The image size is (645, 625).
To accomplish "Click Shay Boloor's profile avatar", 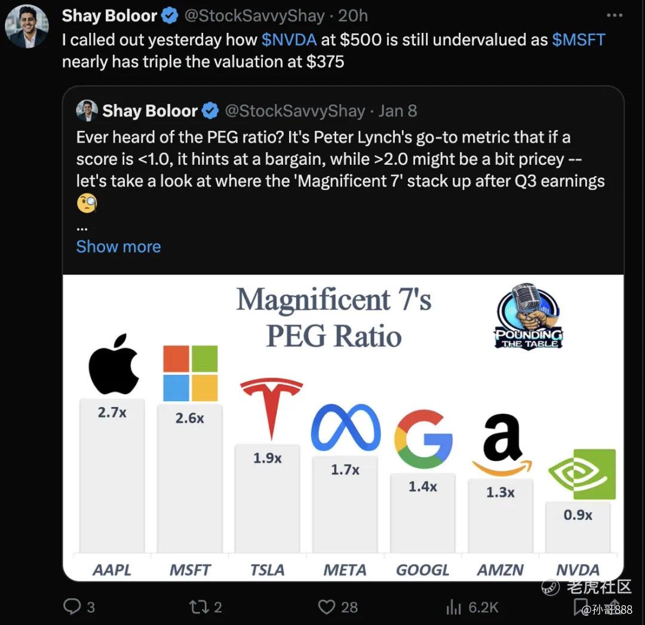I will pos(27,27).
